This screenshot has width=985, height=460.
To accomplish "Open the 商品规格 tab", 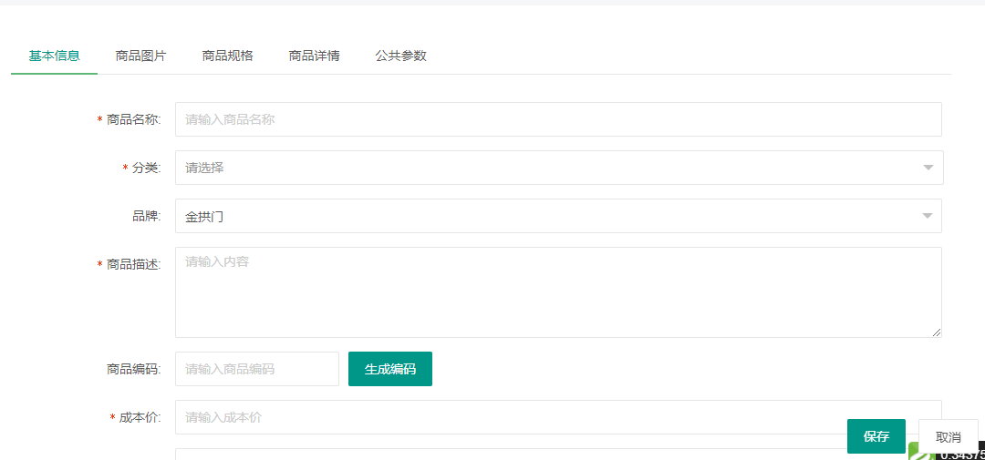I will coord(227,56).
